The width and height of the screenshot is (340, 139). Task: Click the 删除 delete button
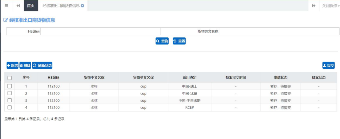25,65
